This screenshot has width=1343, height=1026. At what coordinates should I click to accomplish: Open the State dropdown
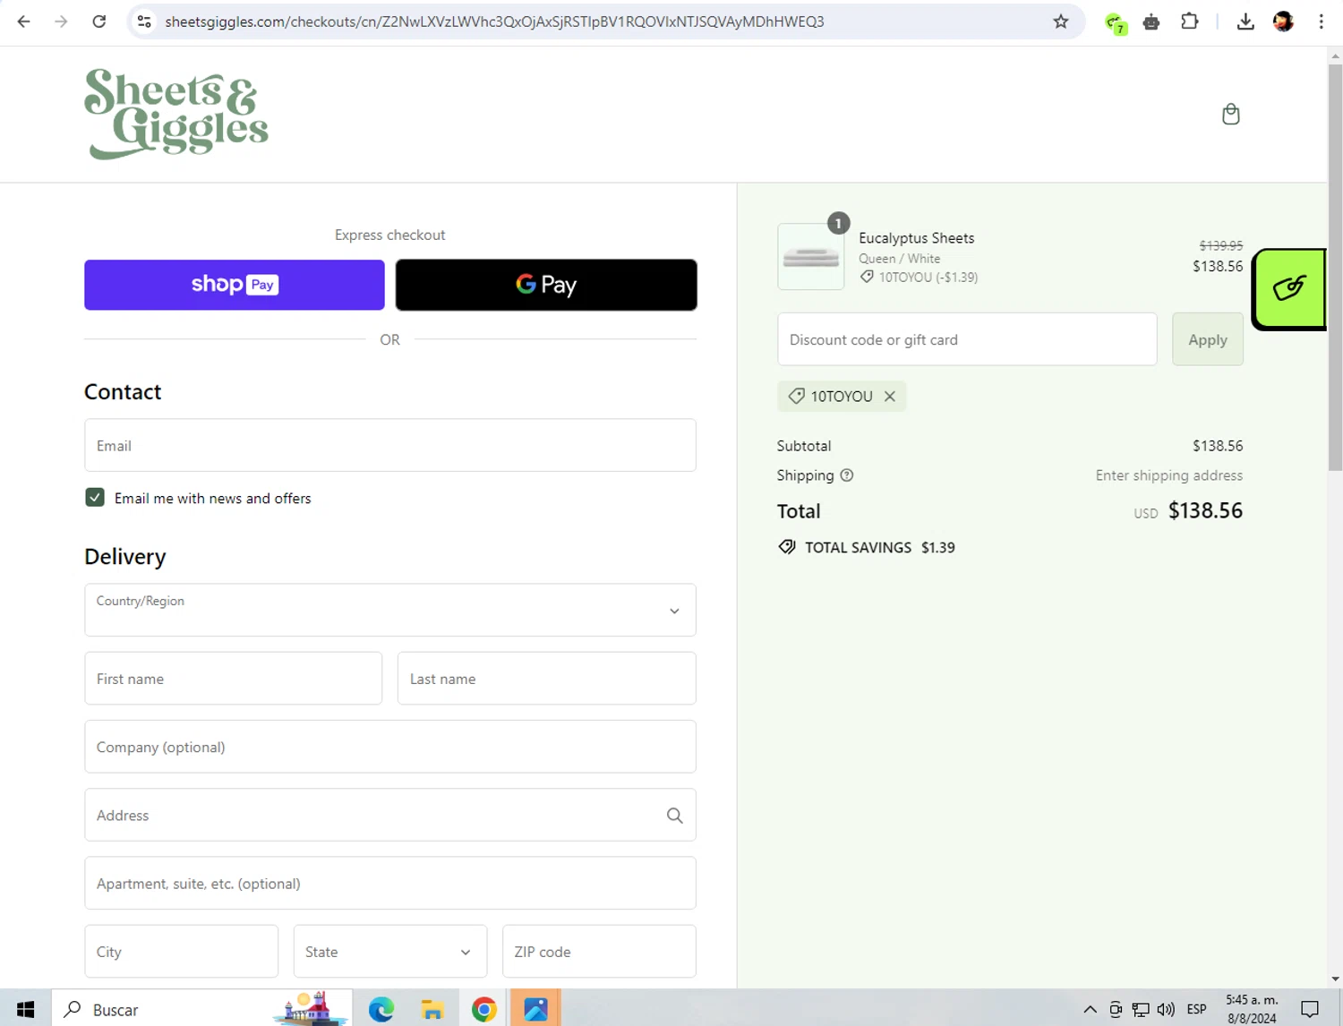coord(390,952)
